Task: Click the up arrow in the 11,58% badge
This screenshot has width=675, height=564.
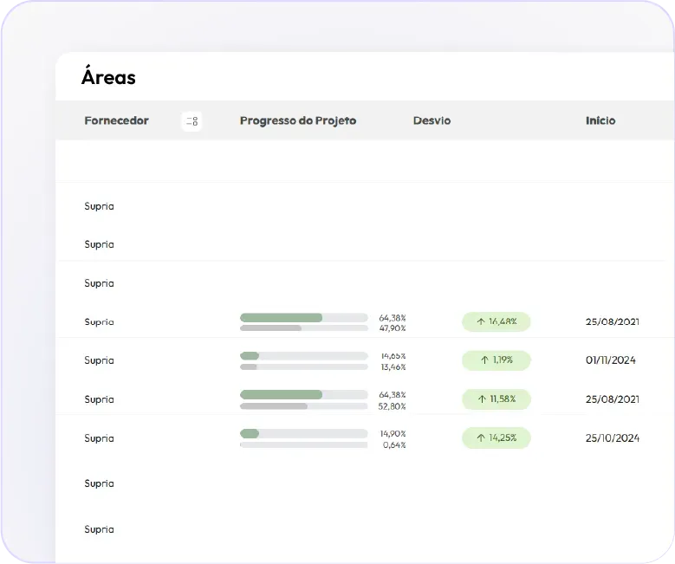Action: click(481, 399)
